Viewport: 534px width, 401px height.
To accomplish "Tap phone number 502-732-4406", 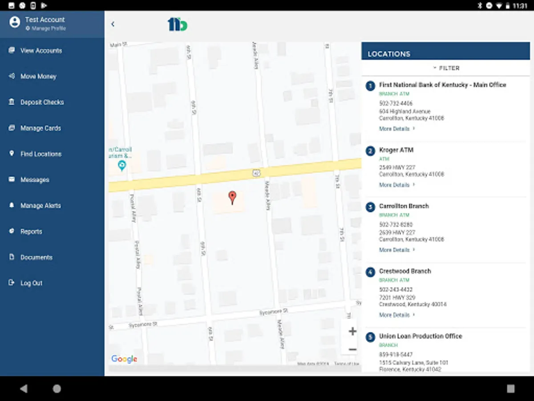I will 396,103.
